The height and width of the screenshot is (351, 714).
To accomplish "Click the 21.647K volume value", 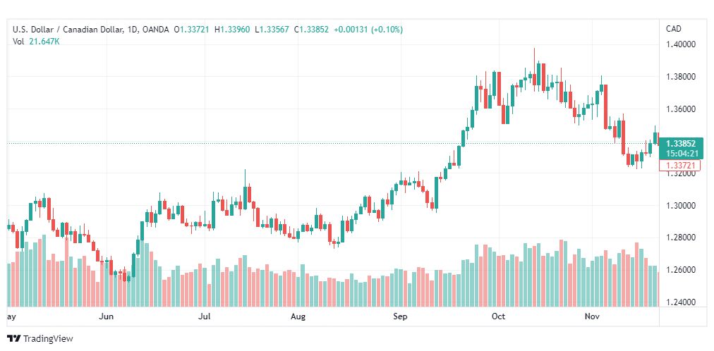I will 45,42.
